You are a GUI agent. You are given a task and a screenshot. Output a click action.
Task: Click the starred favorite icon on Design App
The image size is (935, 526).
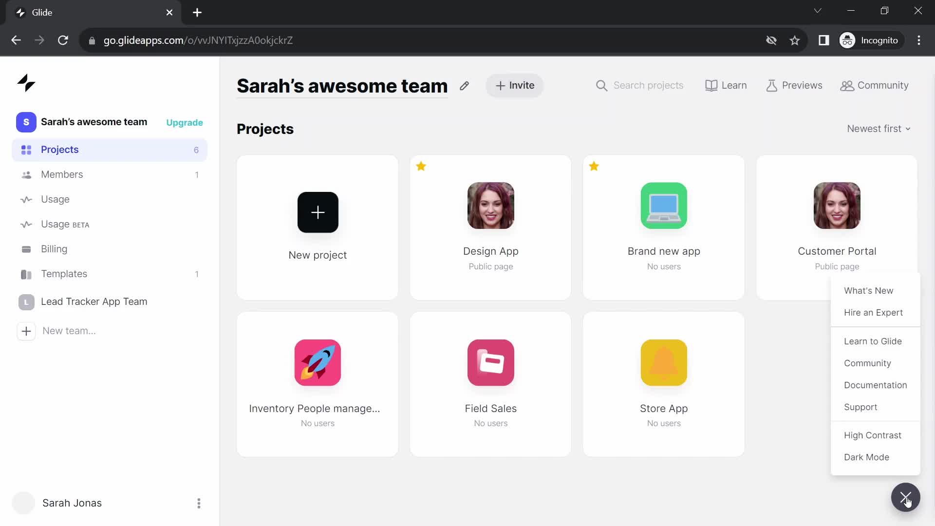pos(421,167)
